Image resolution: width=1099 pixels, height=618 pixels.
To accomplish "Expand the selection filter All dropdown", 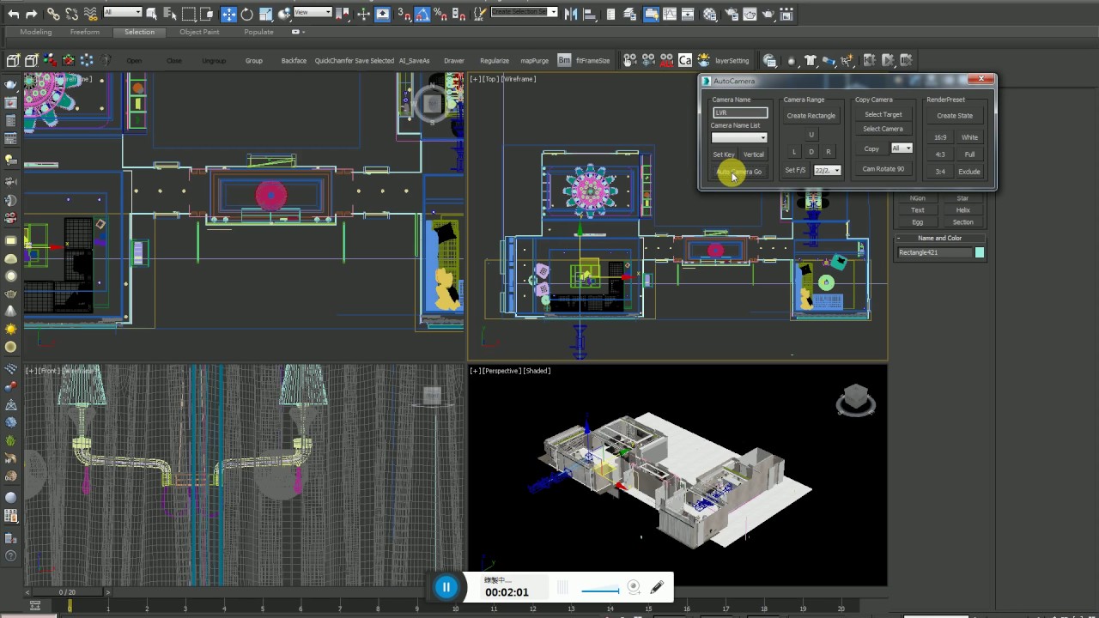I will pos(122,12).
